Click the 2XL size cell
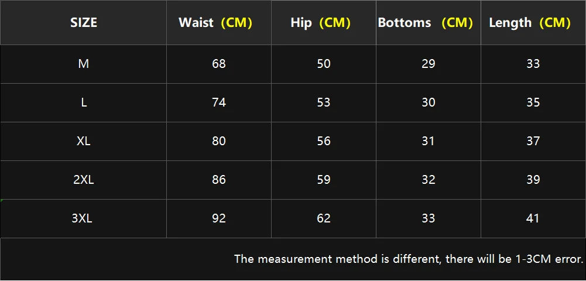Image resolution: width=586 pixels, height=281 pixels. point(84,180)
